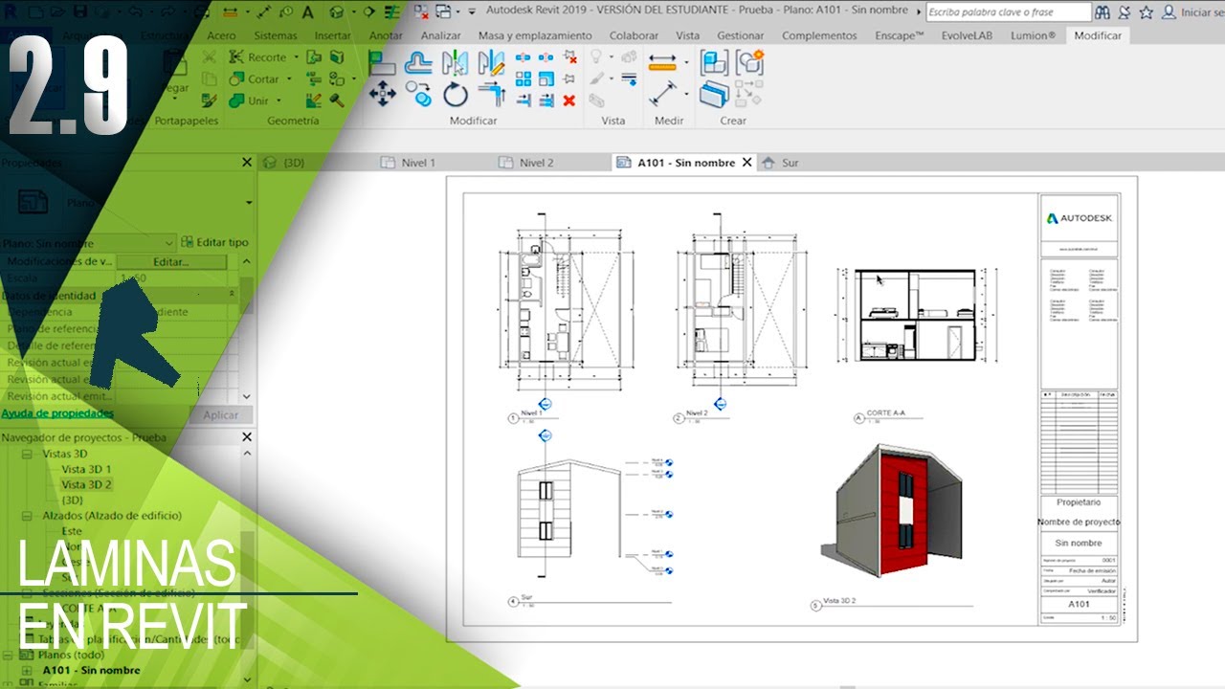Open the Unir dropdown arrow
This screenshot has height=689, width=1225.
(279, 100)
